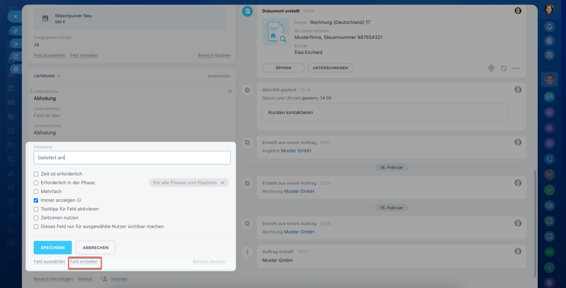
Task: Enable the 'Zeit ist erforderlich' checkbox
Action: pos(36,174)
